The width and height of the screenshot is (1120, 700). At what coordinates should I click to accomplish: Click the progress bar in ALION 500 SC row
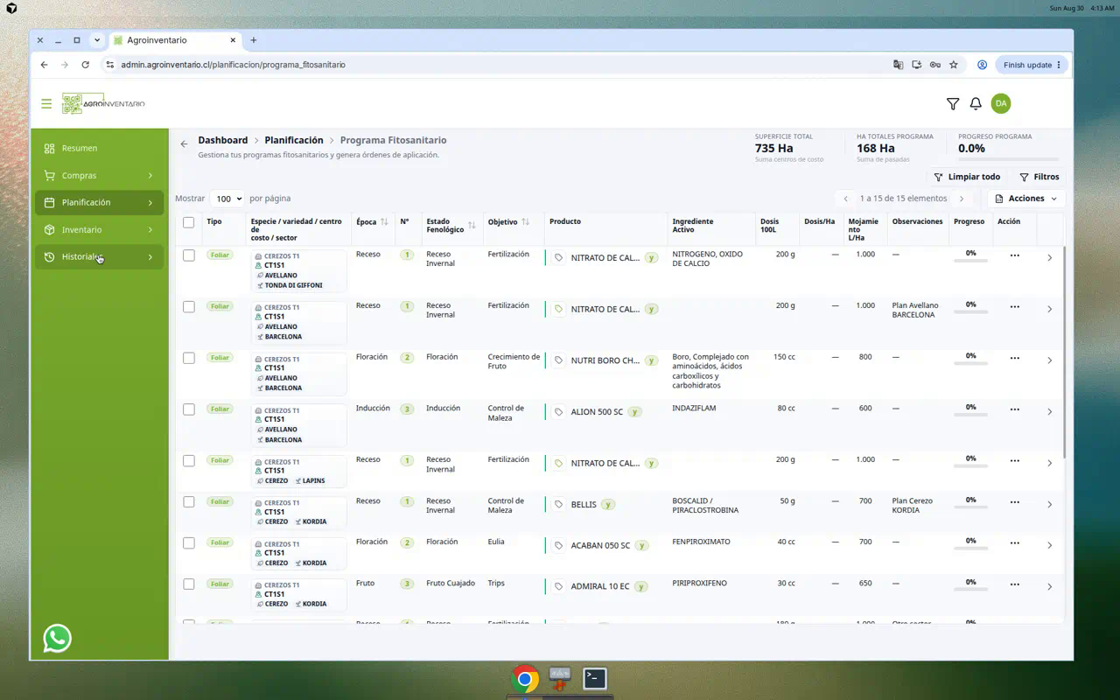[970, 415]
